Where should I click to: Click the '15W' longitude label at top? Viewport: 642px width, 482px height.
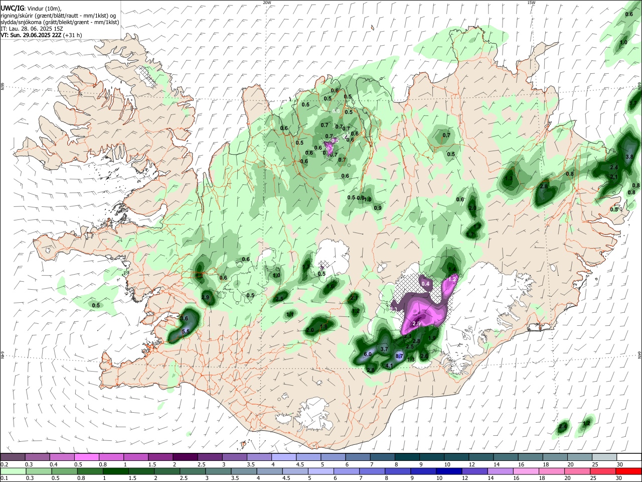[531, 3]
